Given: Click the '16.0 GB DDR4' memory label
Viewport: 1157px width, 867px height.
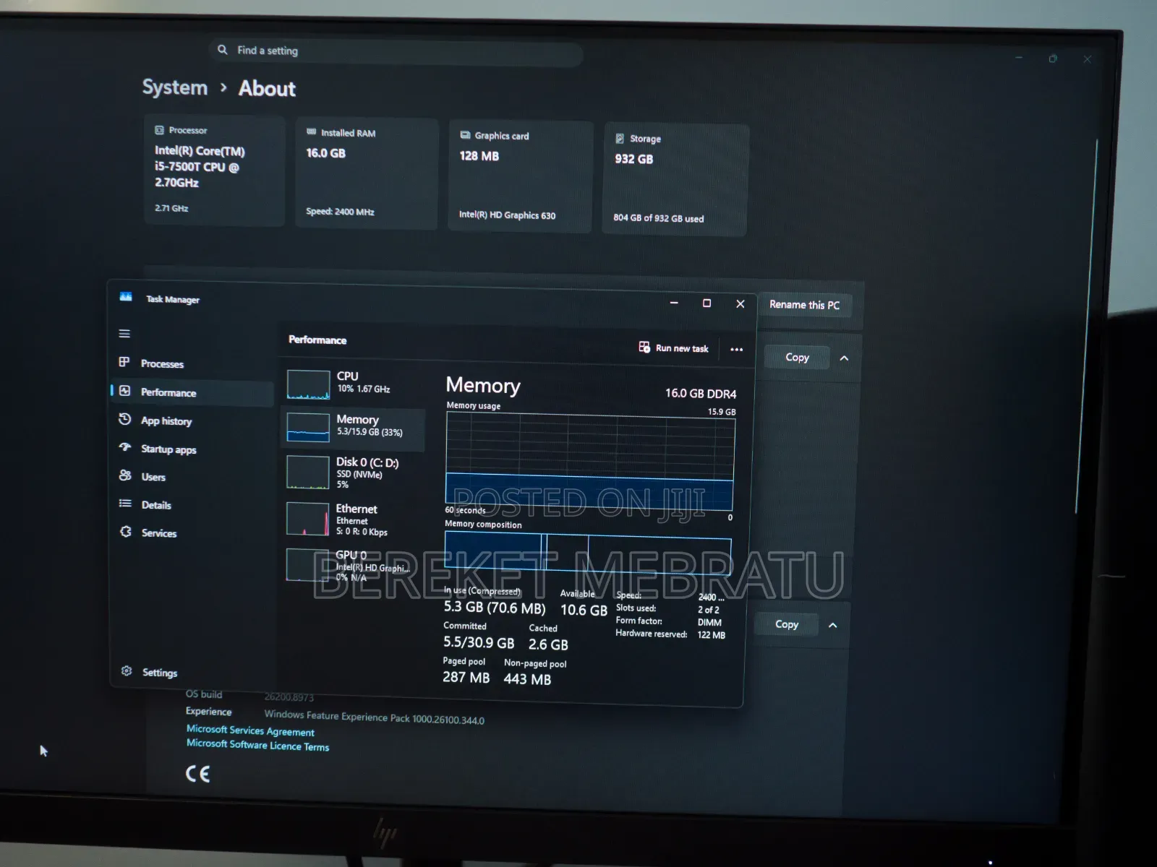Looking at the screenshot, I should click(x=701, y=394).
